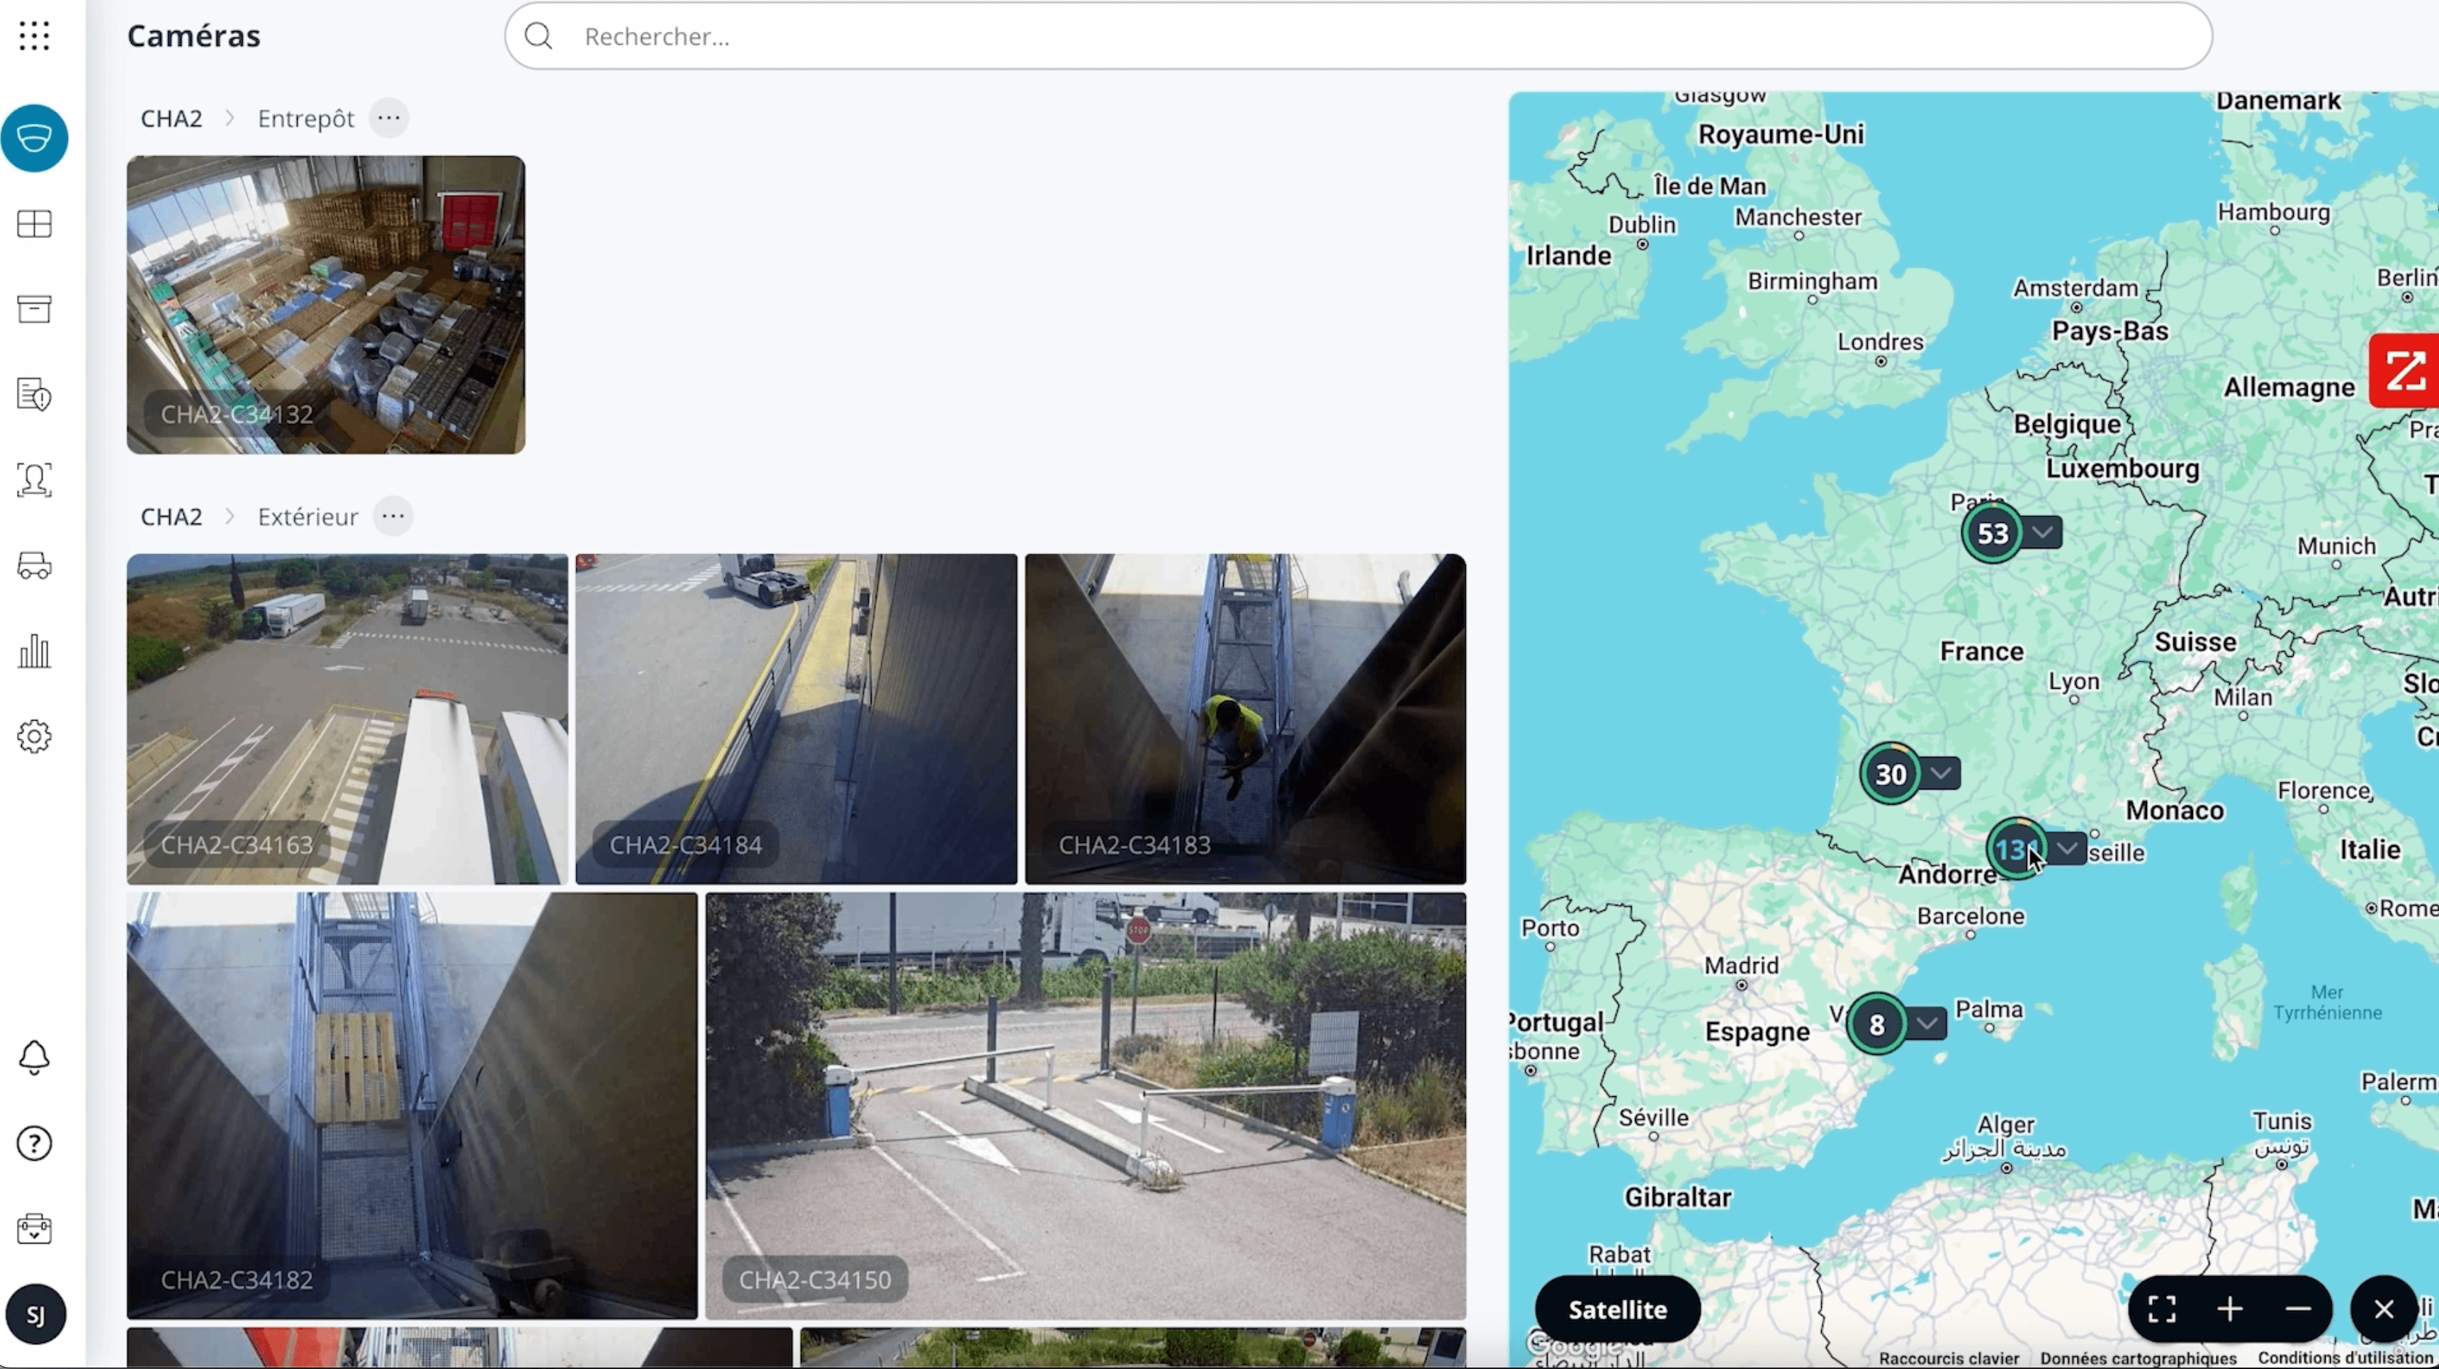The image size is (2439, 1369).
Task: Open the vehicle analytics car icon
Action: coord(34,565)
